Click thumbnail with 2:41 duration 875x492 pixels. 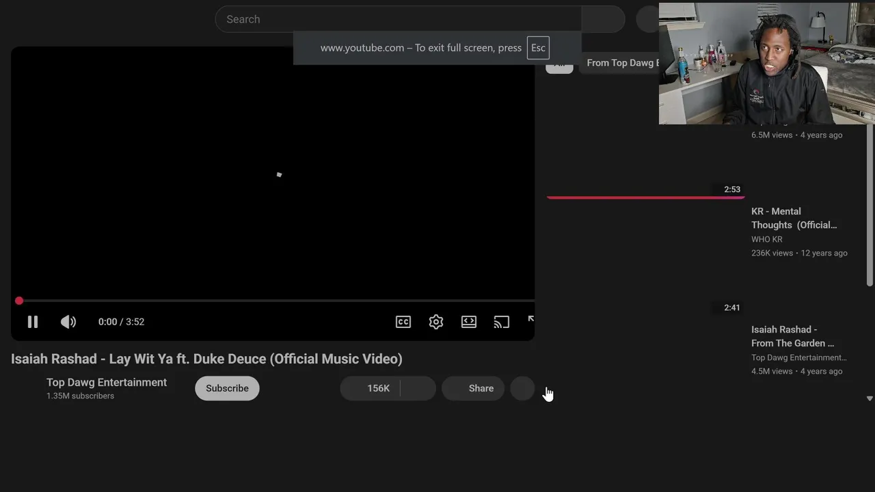pos(645,260)
